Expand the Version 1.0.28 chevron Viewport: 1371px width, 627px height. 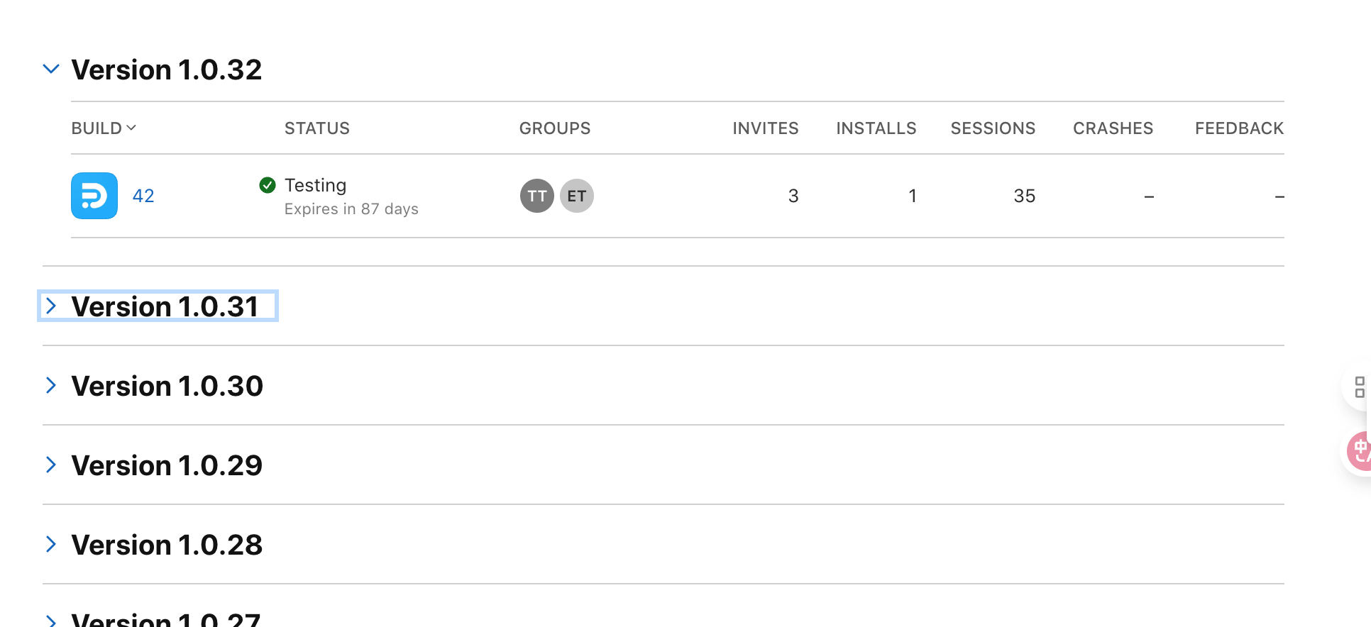[x=51, y=545]
